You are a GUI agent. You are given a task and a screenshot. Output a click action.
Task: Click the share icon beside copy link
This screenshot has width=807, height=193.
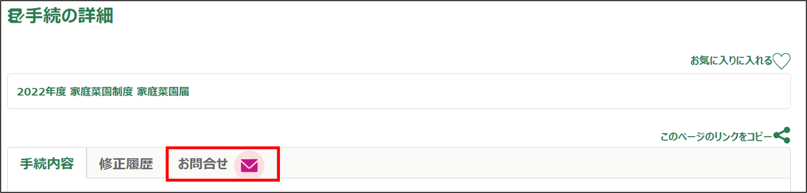pyautogui.click(x=782, y=135)
